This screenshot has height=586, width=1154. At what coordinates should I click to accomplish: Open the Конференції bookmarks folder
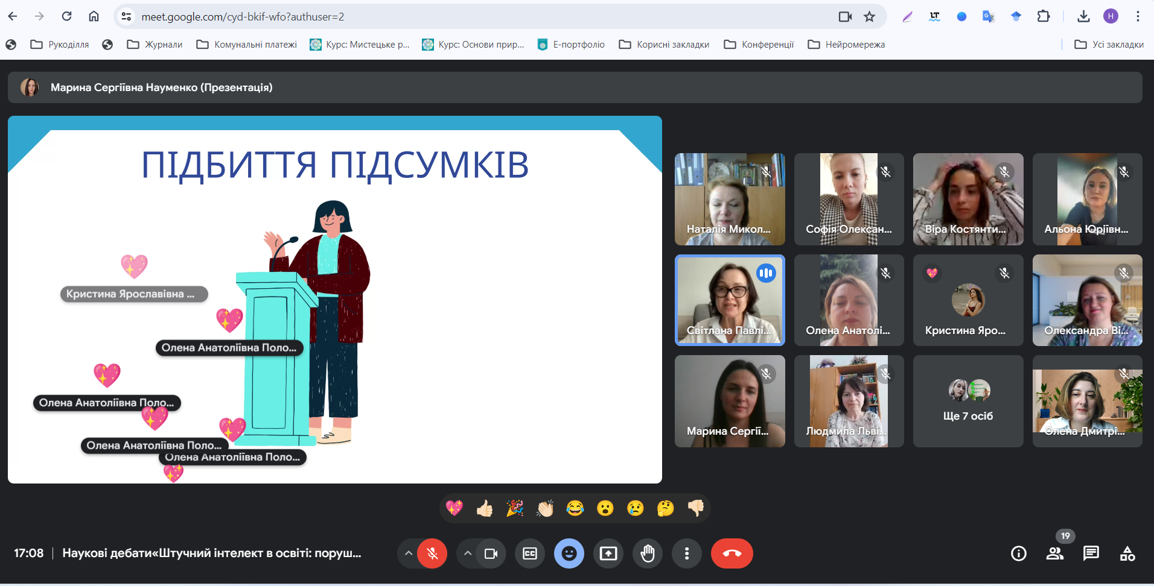tap(759, 45)
